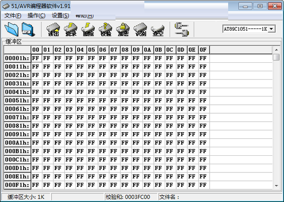Click the 校验和: 0003FC00 status field

pos(131,197)
